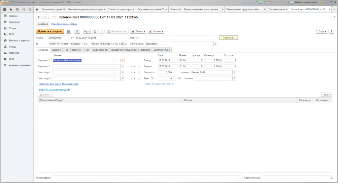
Task: Close the Путевые листы tab
Action: pos(287,9)
